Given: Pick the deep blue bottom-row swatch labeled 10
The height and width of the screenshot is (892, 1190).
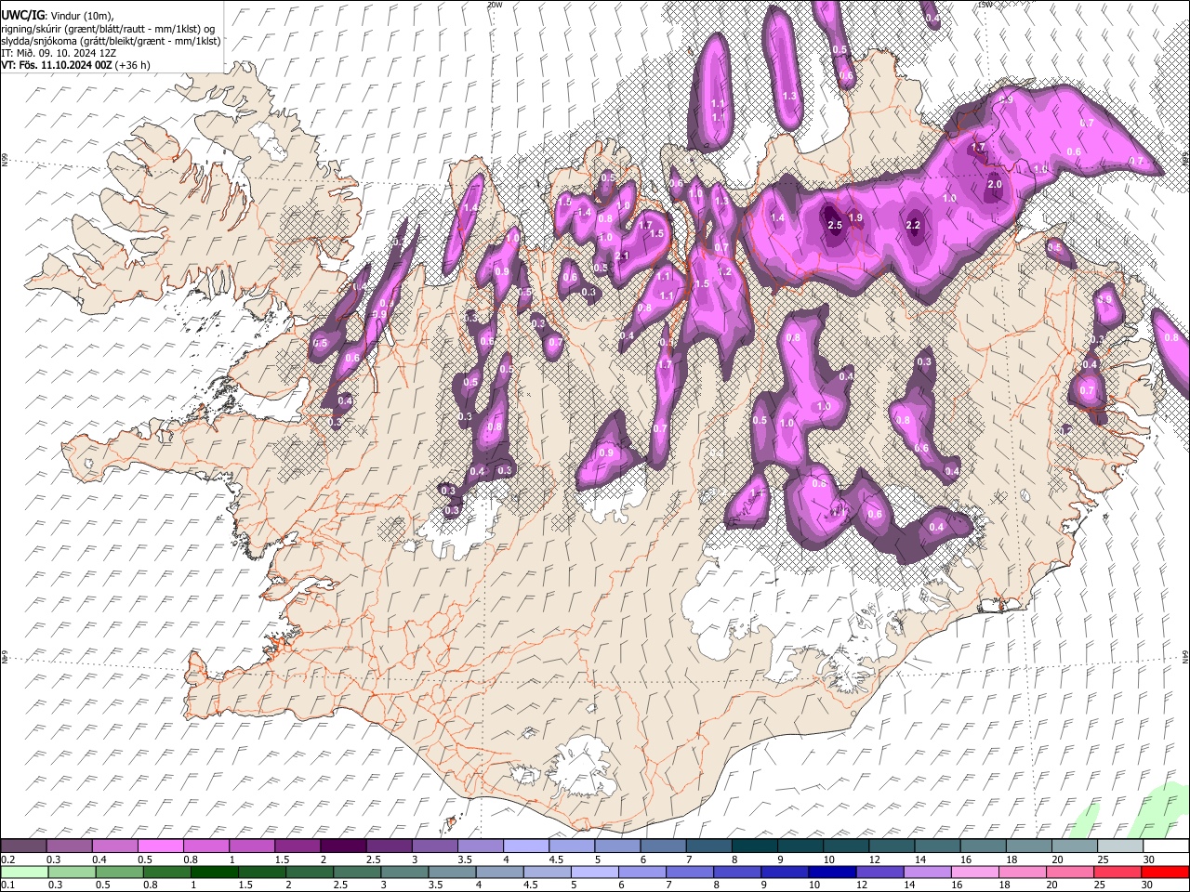Looking at the screenshot, I should [x=831, y=872].
